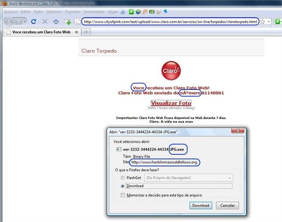Viewport: 282px width, 222px height.
Task: Open the back/forward history dropdown arrow
Action: tap(24, 22)
